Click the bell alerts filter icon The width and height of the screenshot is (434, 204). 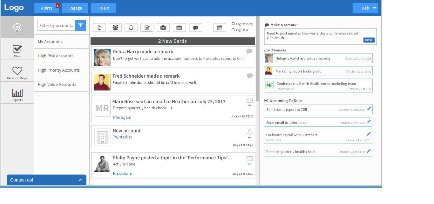[131, 28]
